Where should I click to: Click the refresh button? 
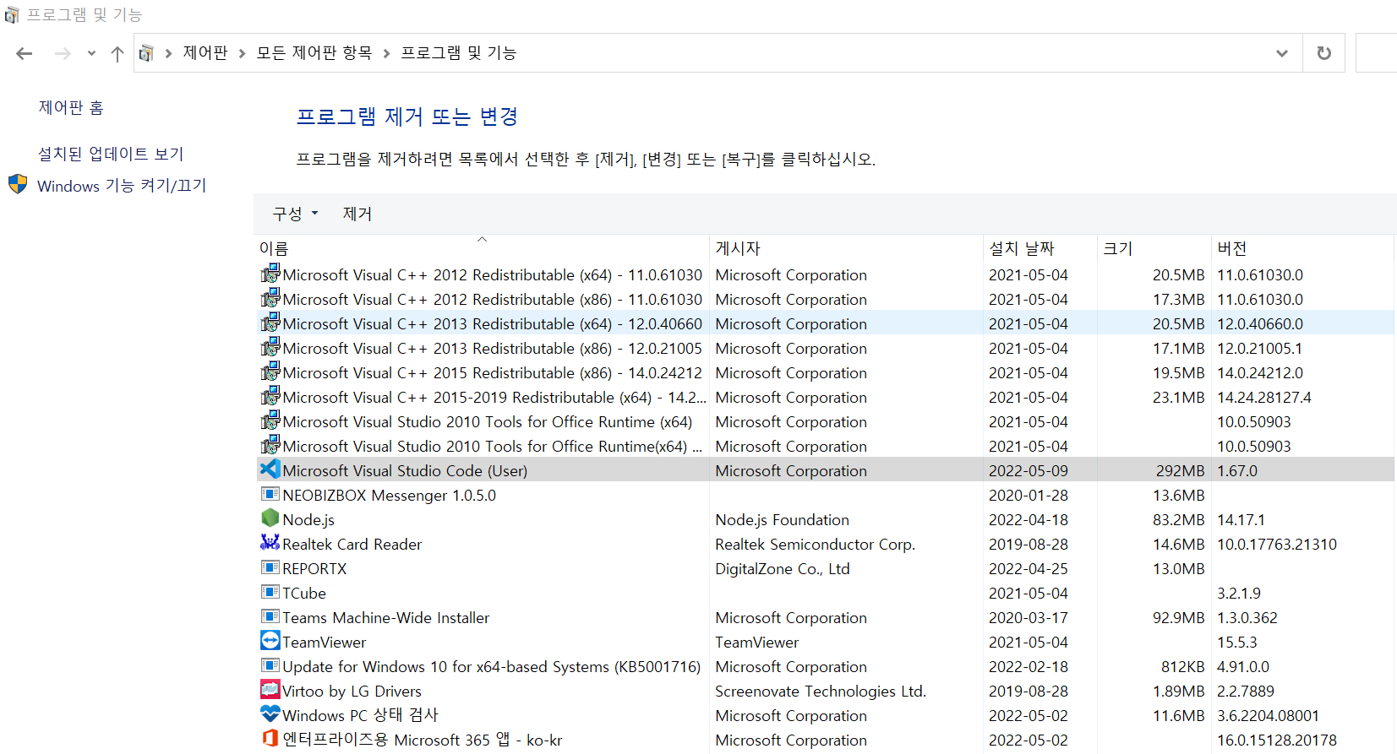click(x=1324, y=53)
